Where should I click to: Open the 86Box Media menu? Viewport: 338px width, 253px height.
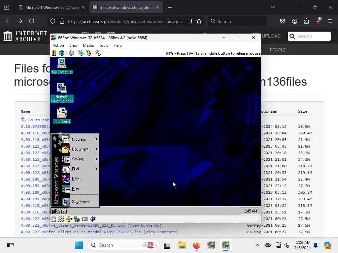click(88, 45)
